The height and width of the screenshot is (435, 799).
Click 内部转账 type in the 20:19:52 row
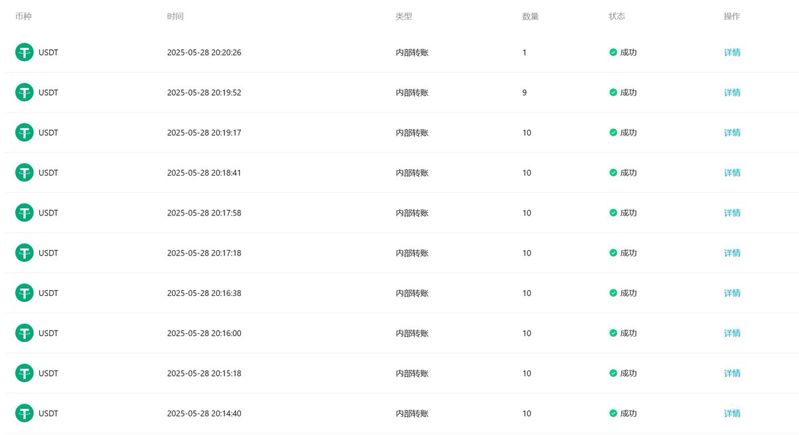coord(412,92)
